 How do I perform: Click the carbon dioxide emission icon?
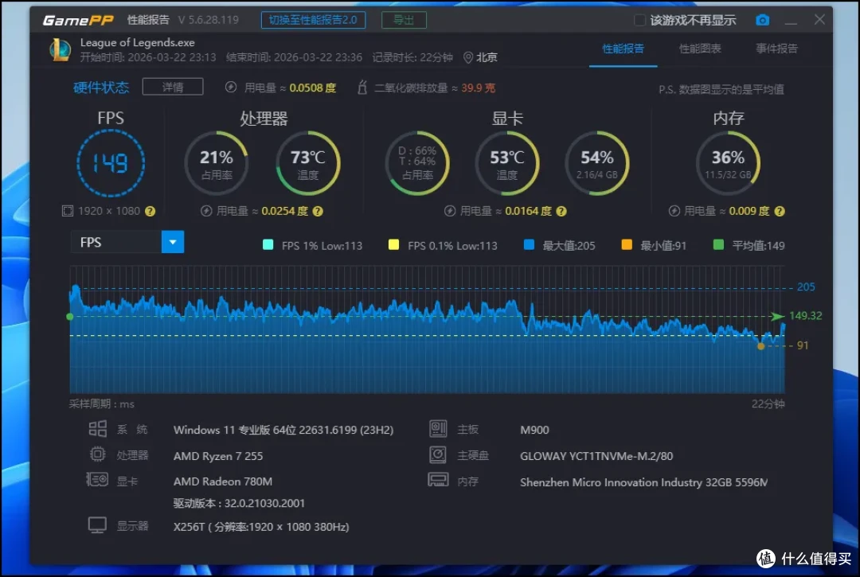coord(362,87)
